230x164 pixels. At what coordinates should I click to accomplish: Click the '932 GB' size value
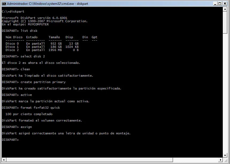56,44
